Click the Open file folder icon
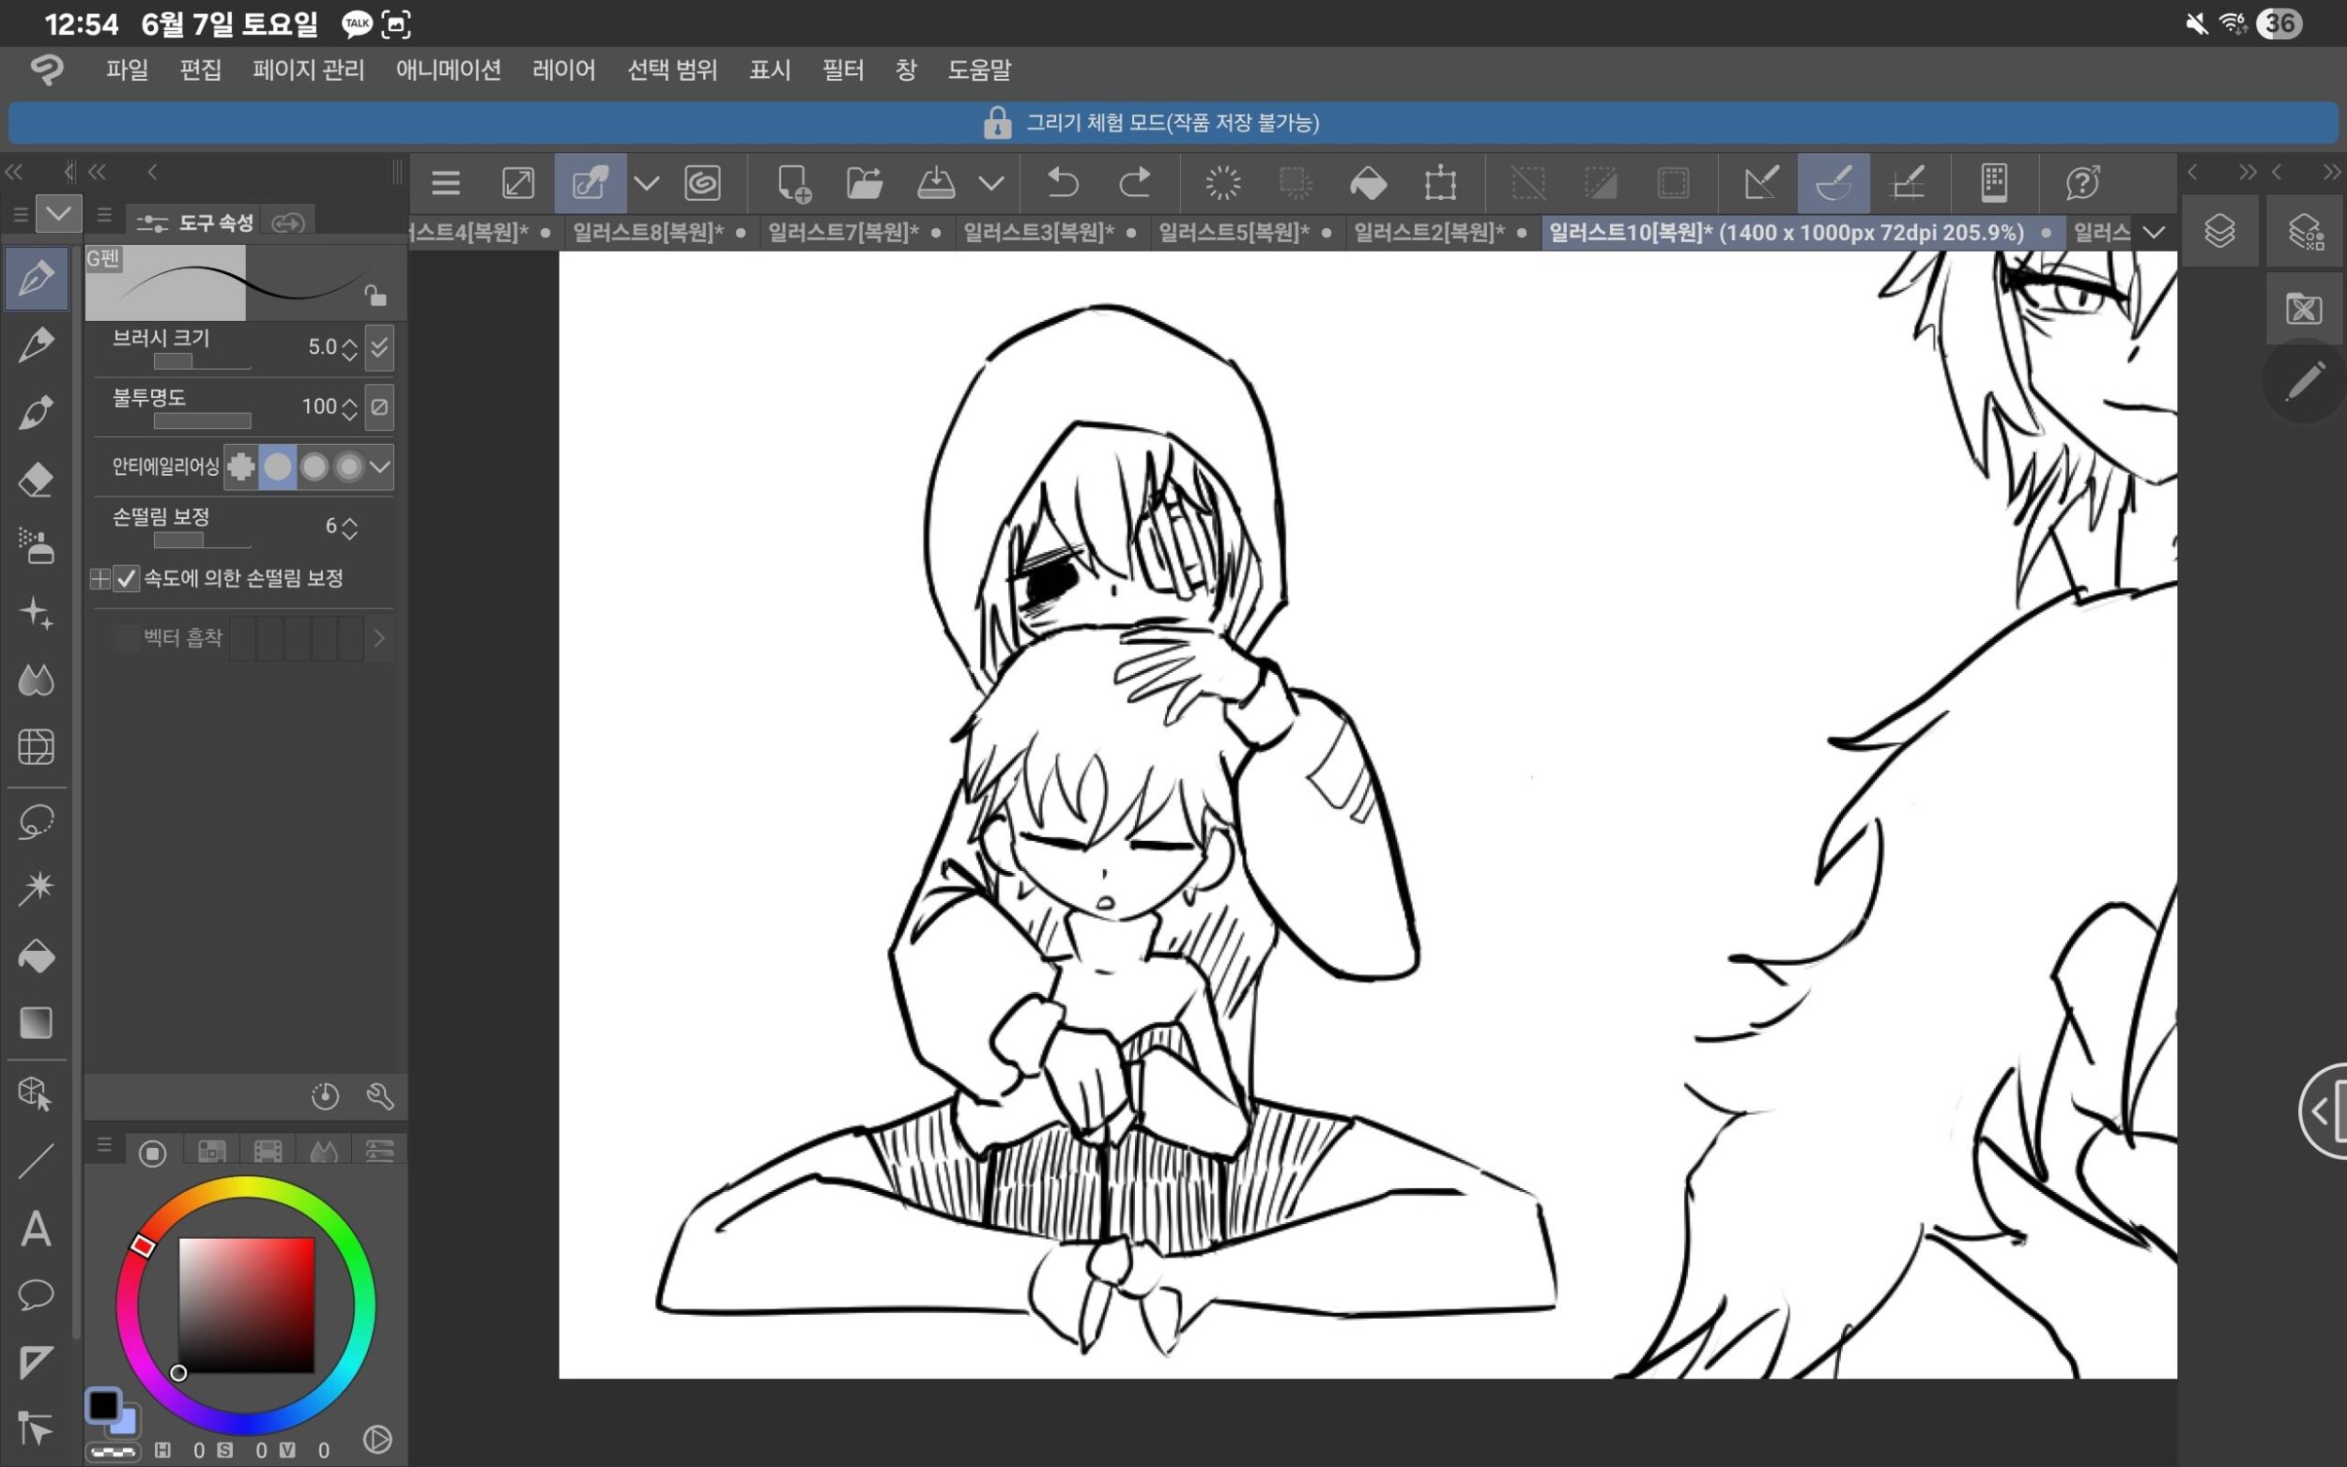The image size is (2347, 1467). pyautogui.click(x=865, y=182)
